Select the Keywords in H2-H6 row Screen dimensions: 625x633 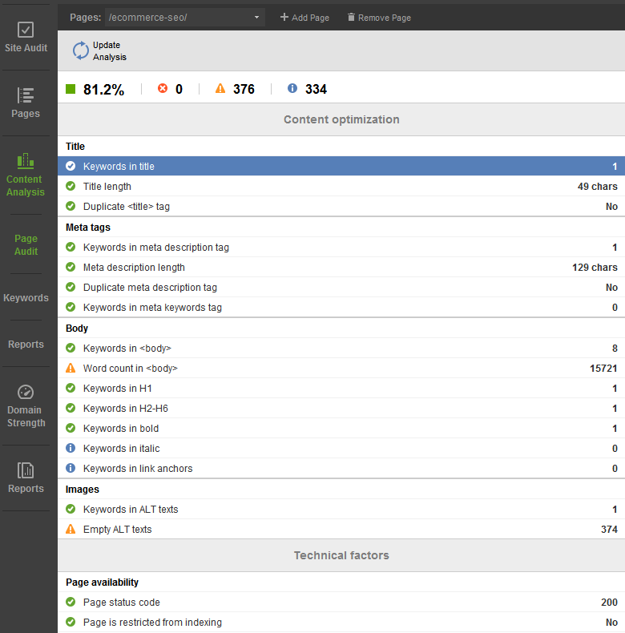pos(341,408)
